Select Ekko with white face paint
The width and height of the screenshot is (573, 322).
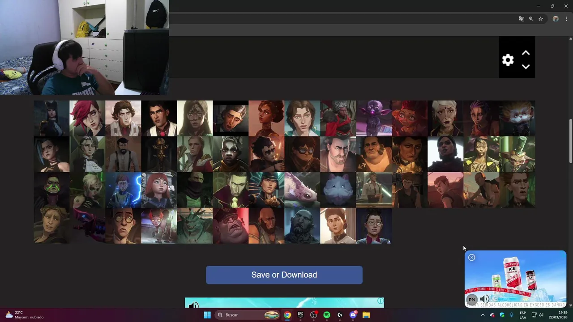pyautogui.click(x=231, y=154)
